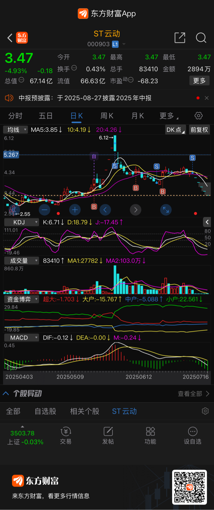This screenshot has width=214, height=510.
Task: Open the search magnifier icon
Action: pos(201,37)
